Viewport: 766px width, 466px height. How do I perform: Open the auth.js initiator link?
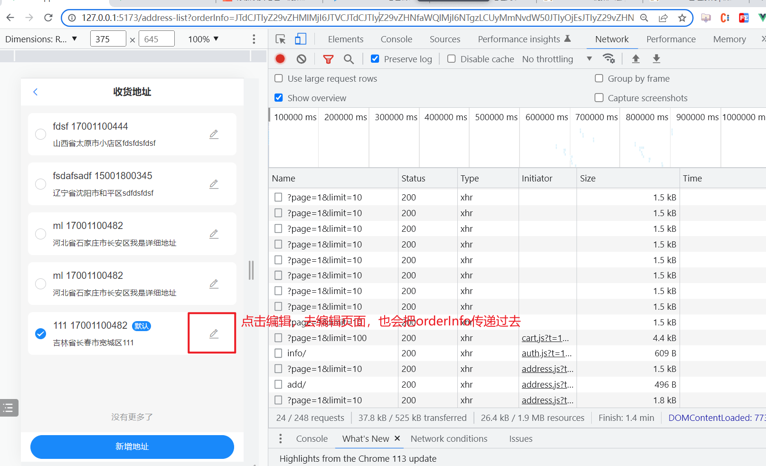[x=547, y=353]
